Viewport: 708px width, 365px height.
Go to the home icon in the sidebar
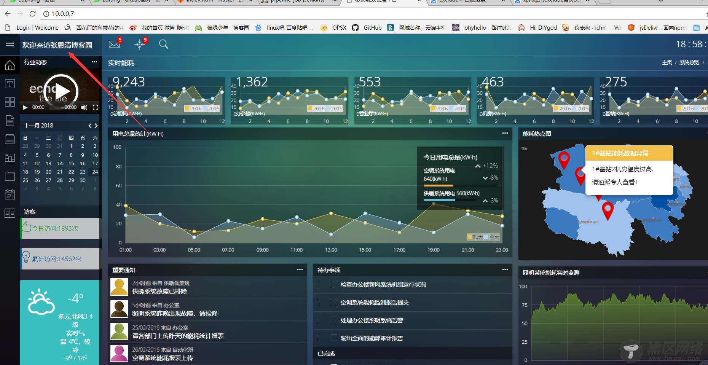pos(10,65)
